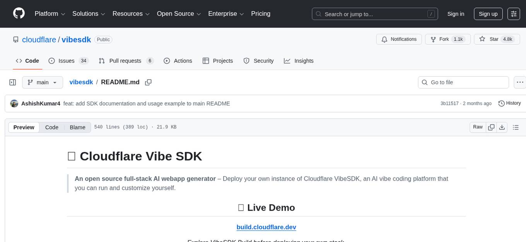526x242 pixels.
Task: Click the Notifications bell icon
Action: tap(384, 39)
